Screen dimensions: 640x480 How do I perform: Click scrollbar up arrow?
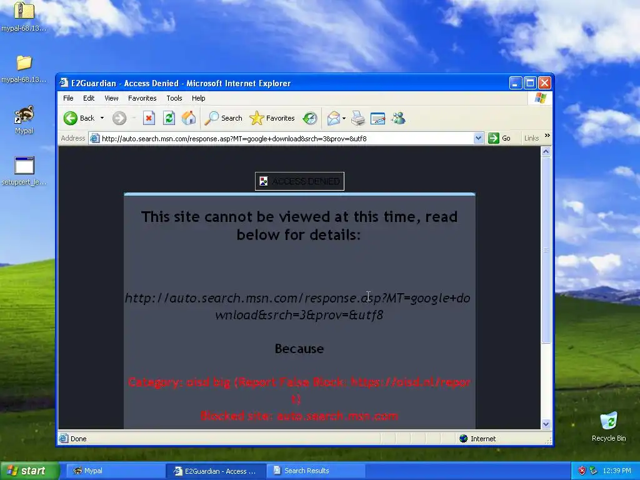[x=546, y=151]
